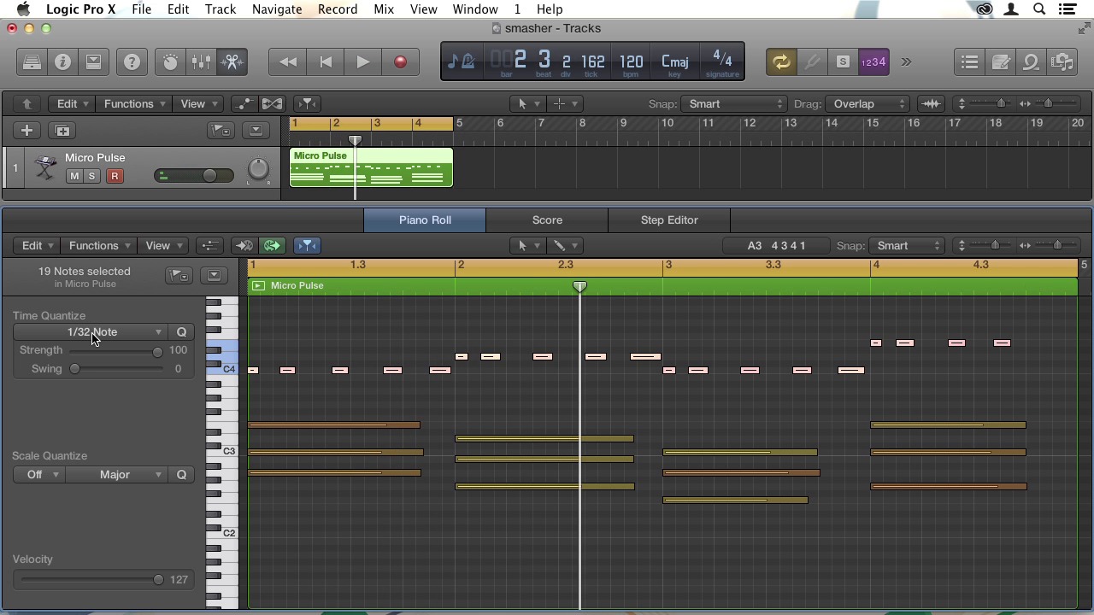Toggle Piano Roll MIDI In button
The image size is (1094, 615).
coord(244,246)
